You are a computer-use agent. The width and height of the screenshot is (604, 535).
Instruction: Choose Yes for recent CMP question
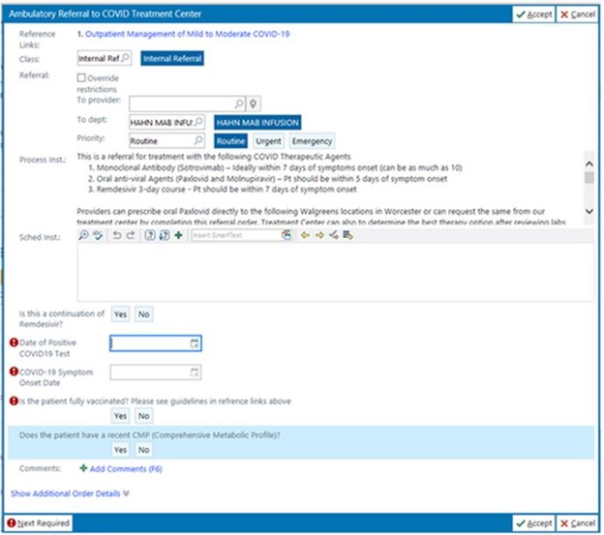pyautogui.click(x=120, y=450)
